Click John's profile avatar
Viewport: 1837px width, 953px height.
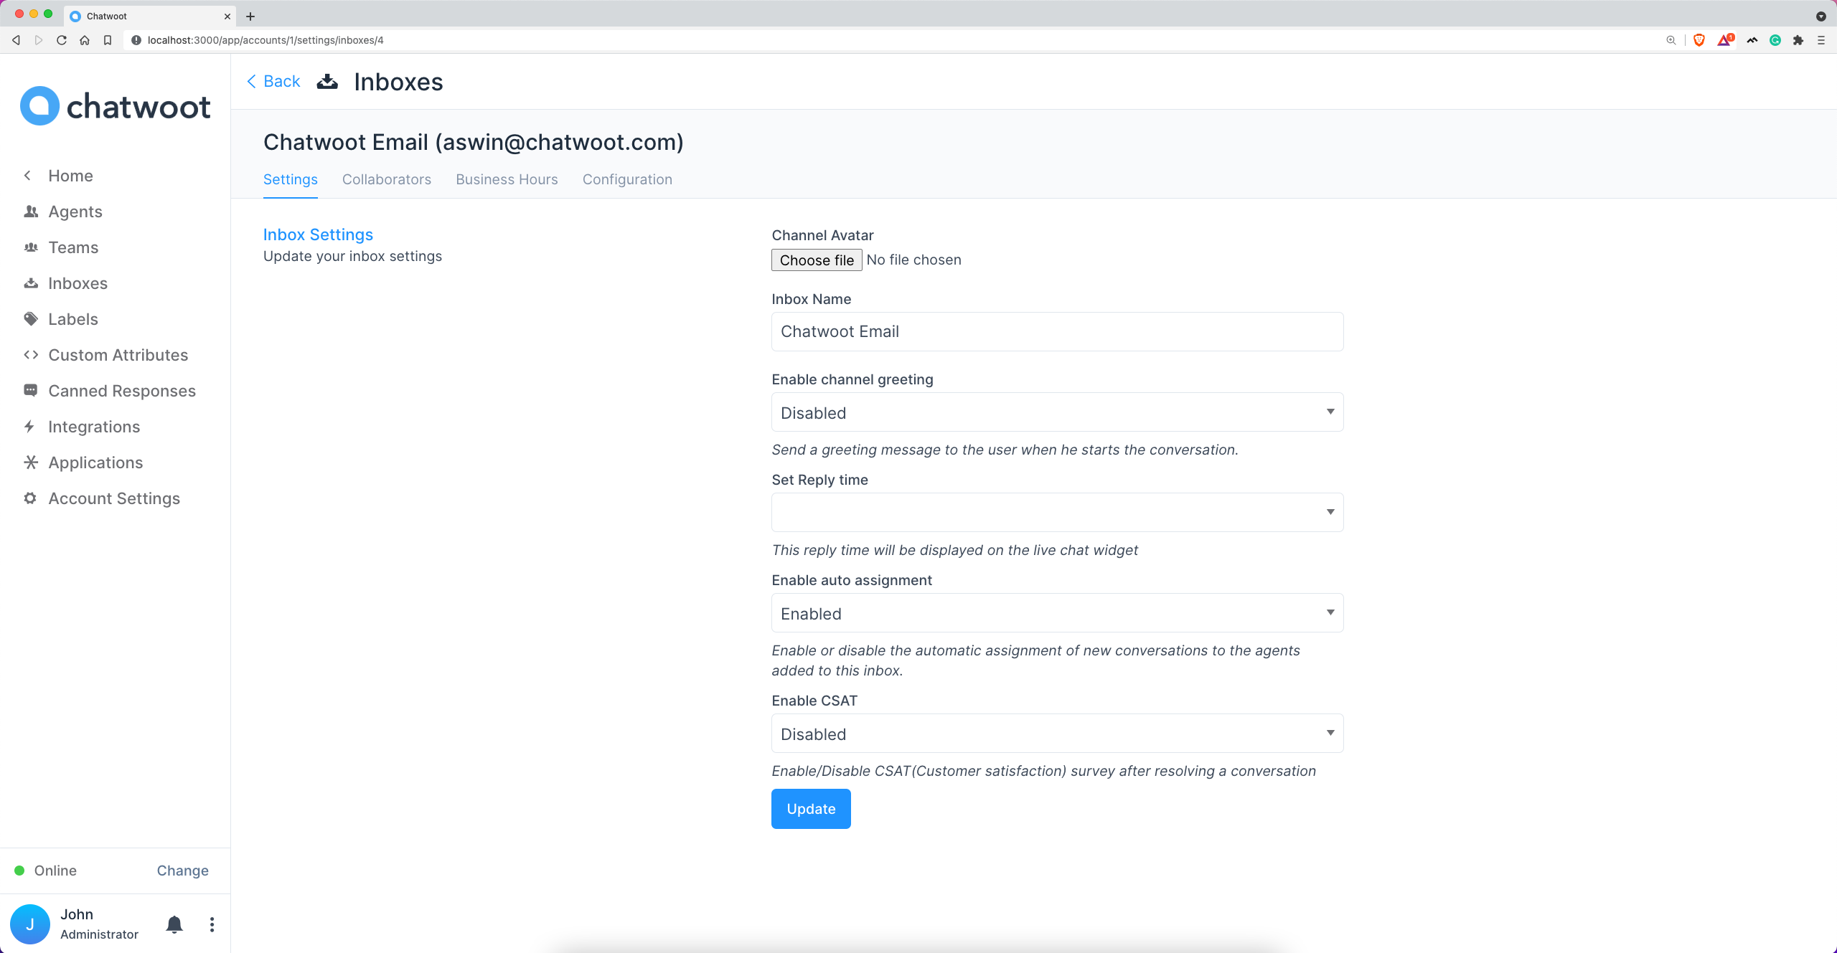coord(30,924)
